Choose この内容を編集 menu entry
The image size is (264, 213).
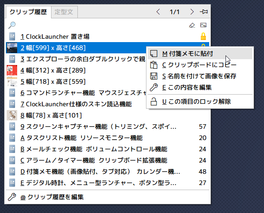click(x=200, y=88)
